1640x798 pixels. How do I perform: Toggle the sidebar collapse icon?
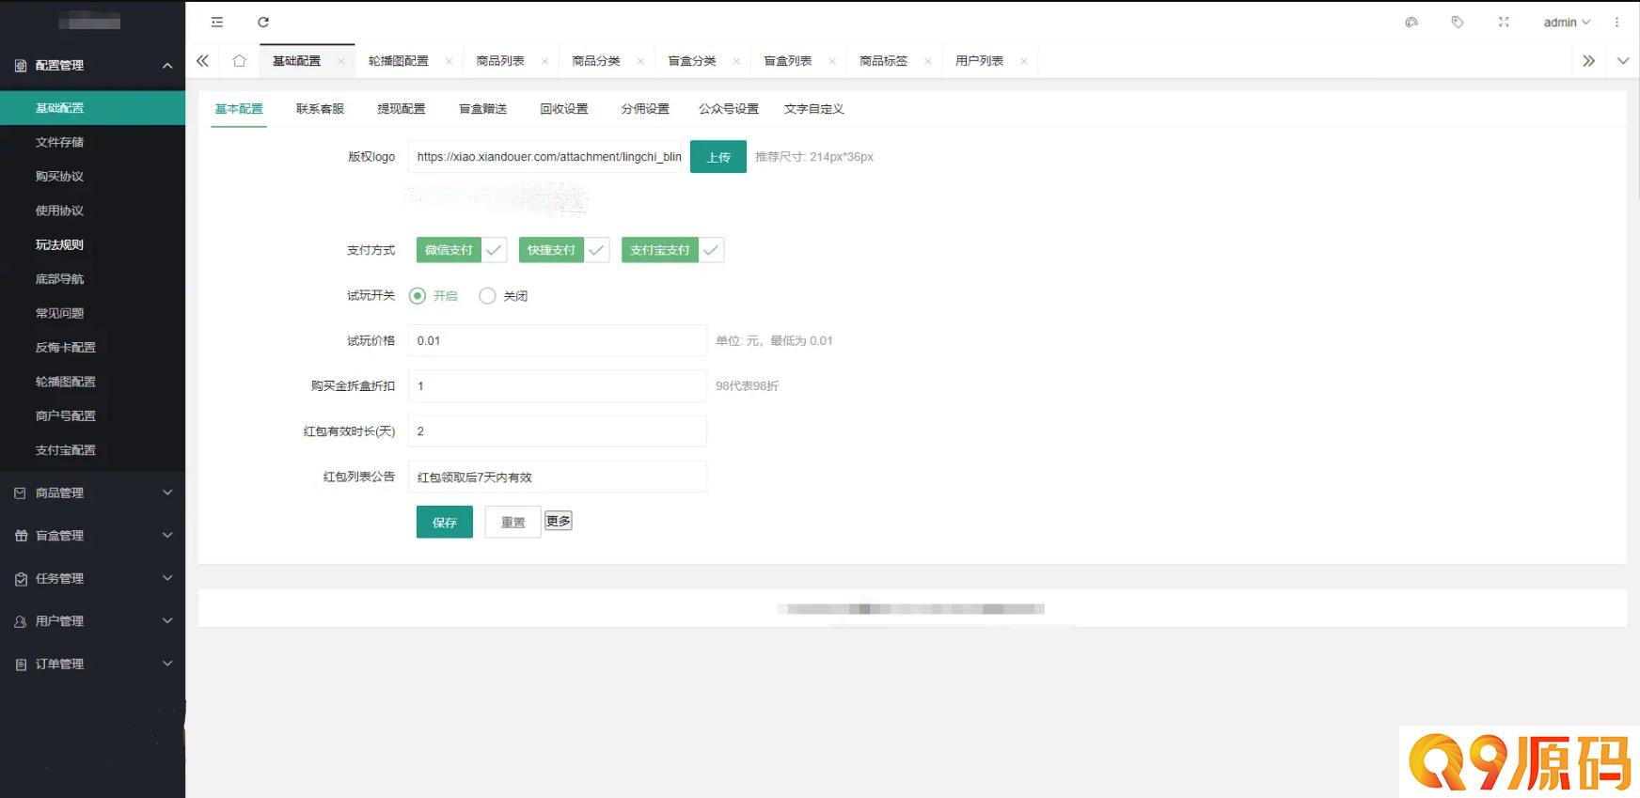point(217,22)
